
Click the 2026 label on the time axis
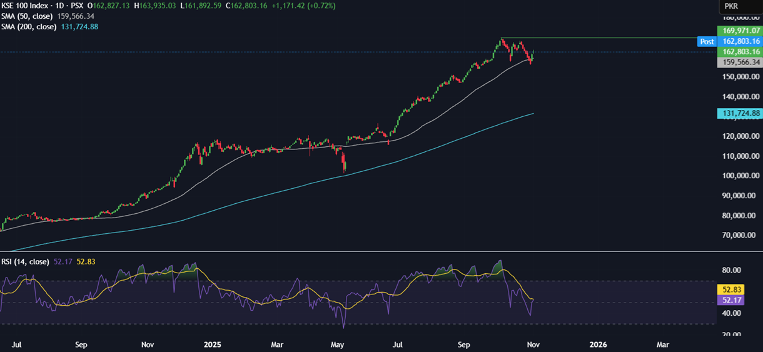[x=599, y=344]
